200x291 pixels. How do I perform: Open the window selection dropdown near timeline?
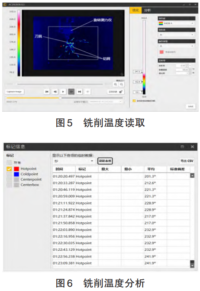(x=106, y=102)
